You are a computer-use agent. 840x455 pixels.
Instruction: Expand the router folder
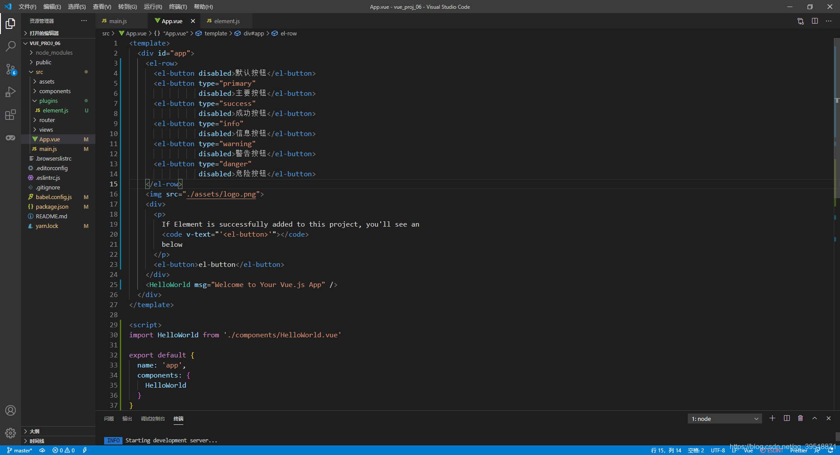coord(58,120)
